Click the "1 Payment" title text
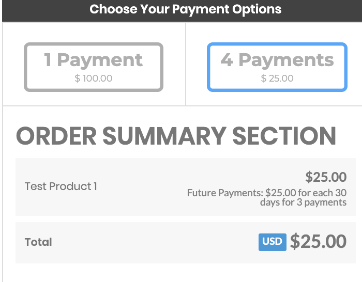Screen dimensions: 362x282 tap(94, 60)
